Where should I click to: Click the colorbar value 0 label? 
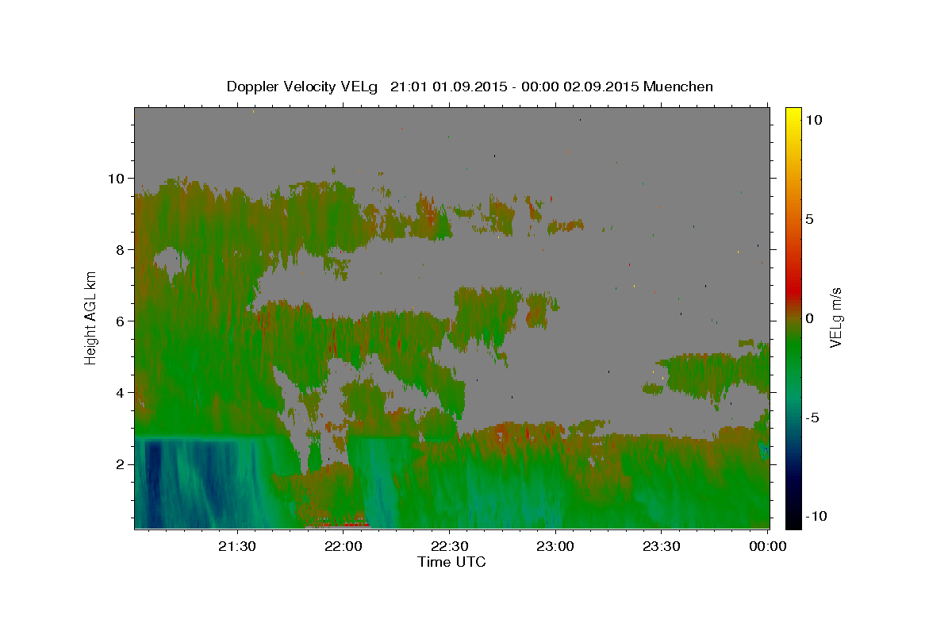809,318
